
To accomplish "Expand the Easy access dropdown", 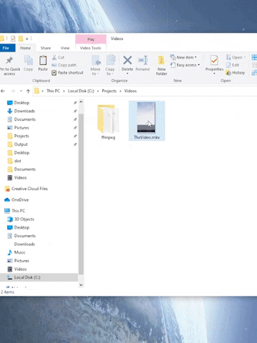I will point(198,65).
